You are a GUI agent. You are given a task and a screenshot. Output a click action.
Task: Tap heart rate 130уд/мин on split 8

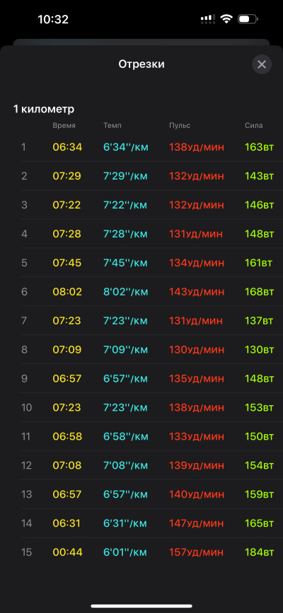coord(197,350)
